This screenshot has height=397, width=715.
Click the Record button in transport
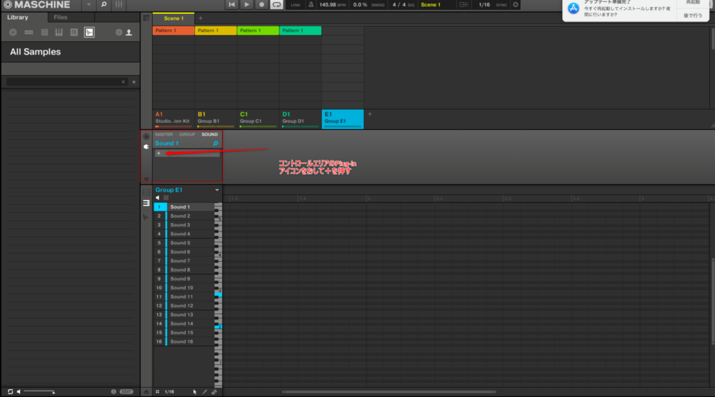(x=262, y=5)
